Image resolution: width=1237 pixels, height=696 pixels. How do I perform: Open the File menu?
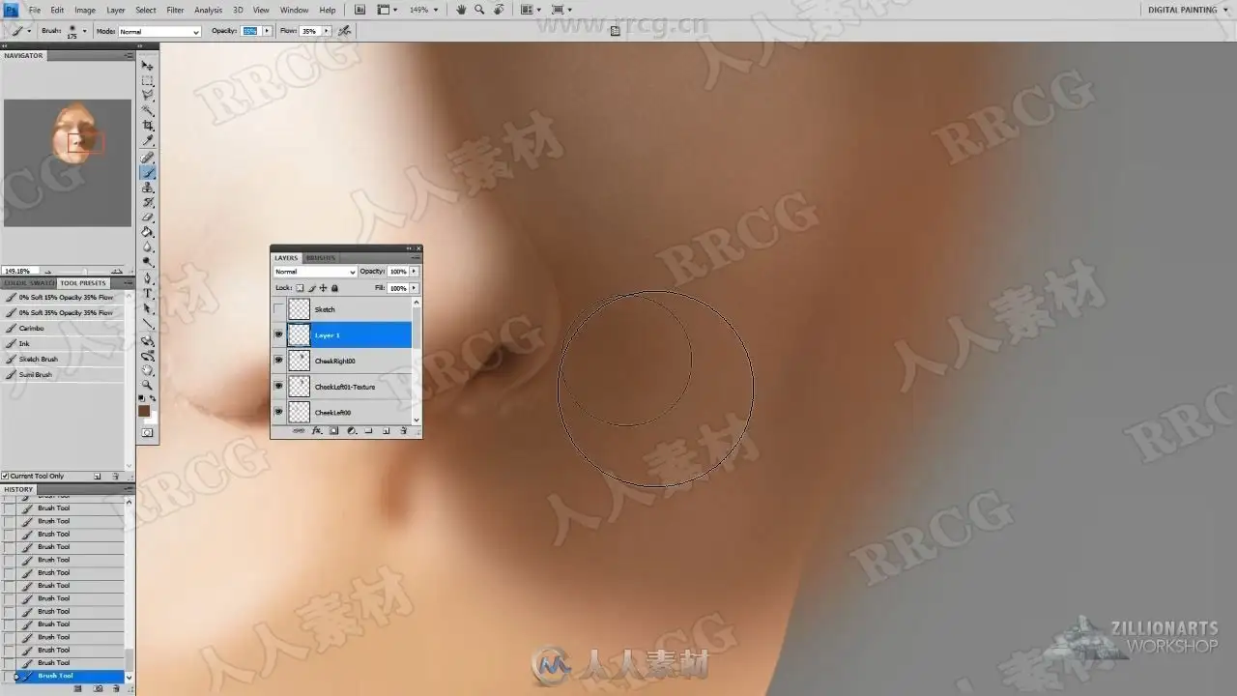coord(35,10)
